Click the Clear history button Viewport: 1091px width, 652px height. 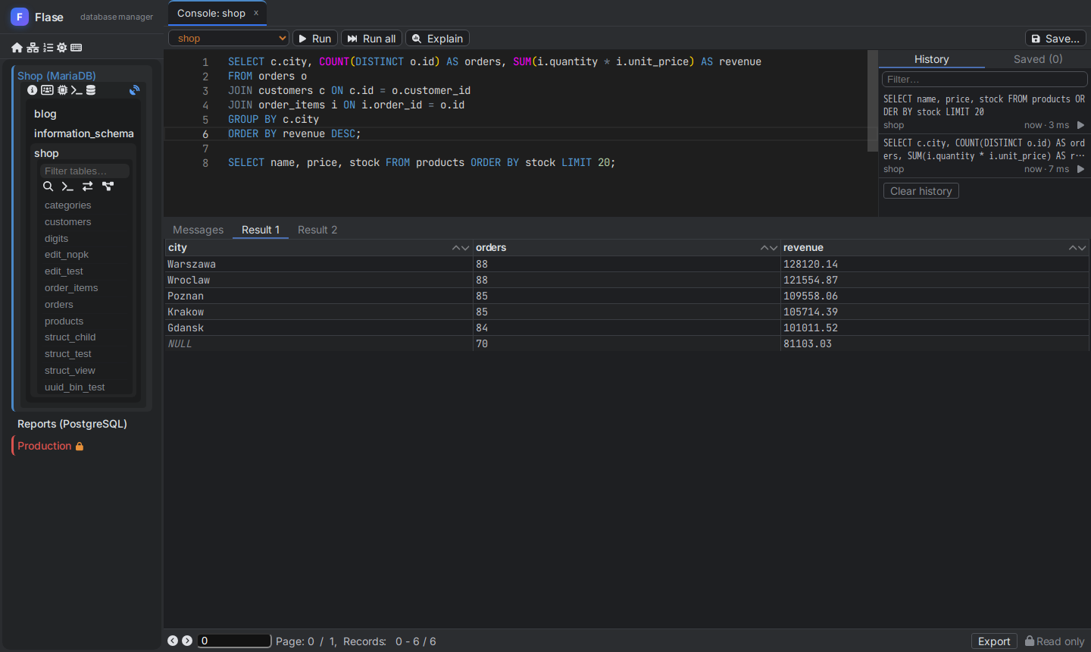point(921,191)
